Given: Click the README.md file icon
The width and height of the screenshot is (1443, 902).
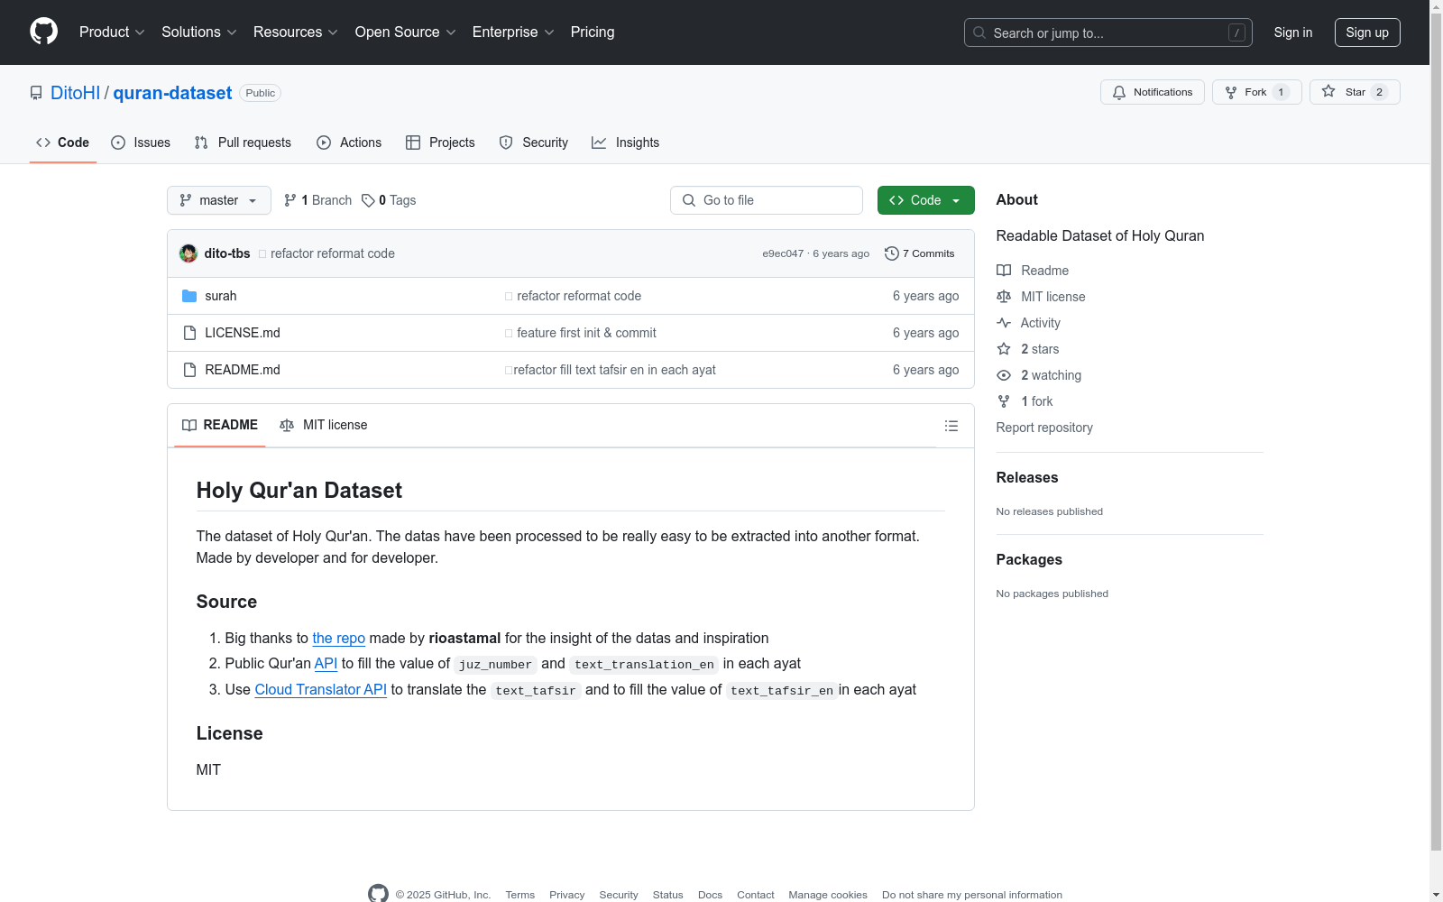Looking at the screenshot, I should click(x=189, y=370).
